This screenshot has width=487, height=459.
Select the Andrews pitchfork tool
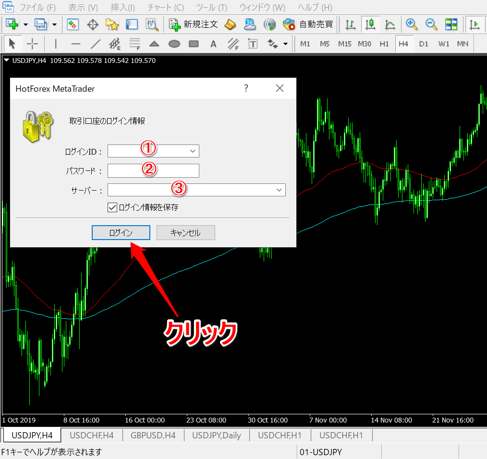click(233, 44)
